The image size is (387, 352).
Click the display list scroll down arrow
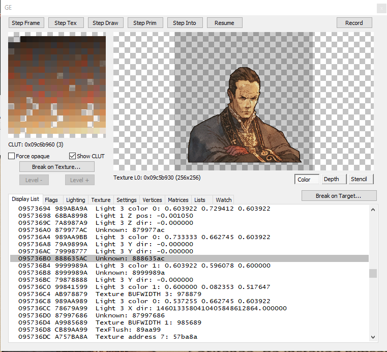tap(373, 337)
